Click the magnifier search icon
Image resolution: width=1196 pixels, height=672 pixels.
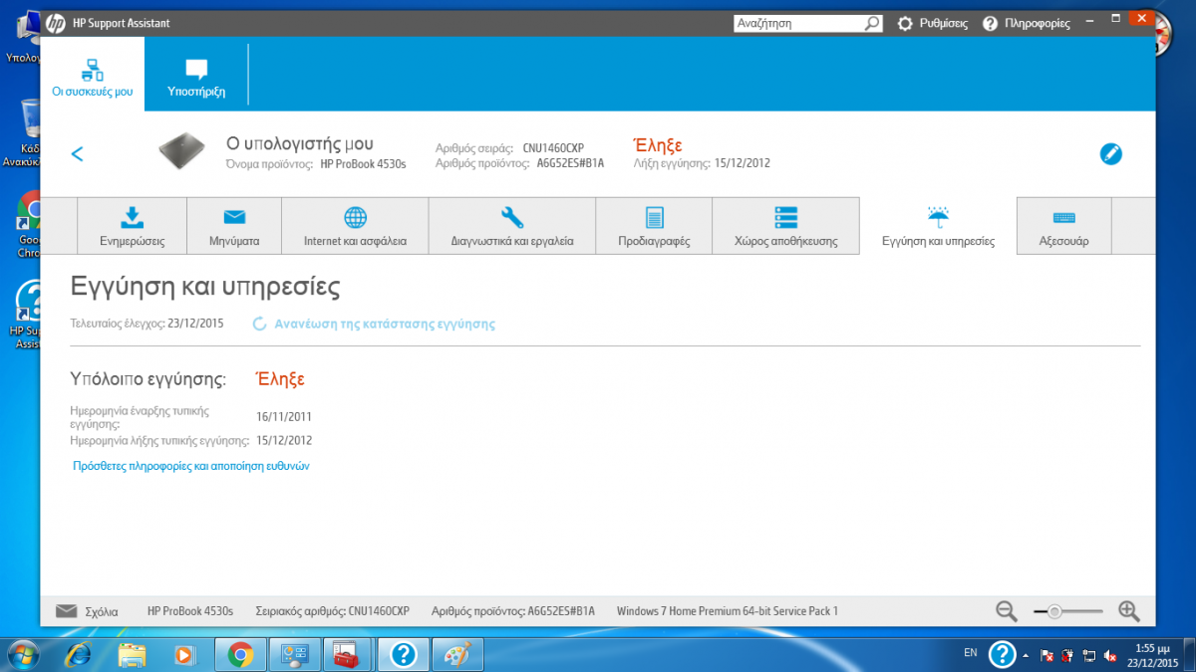872,23
